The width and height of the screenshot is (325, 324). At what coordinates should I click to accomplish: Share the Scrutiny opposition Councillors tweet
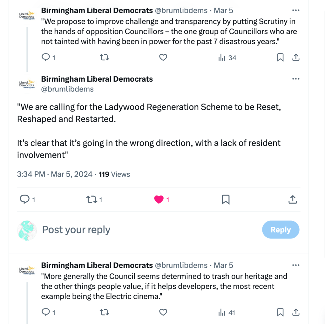click(295, 57)
